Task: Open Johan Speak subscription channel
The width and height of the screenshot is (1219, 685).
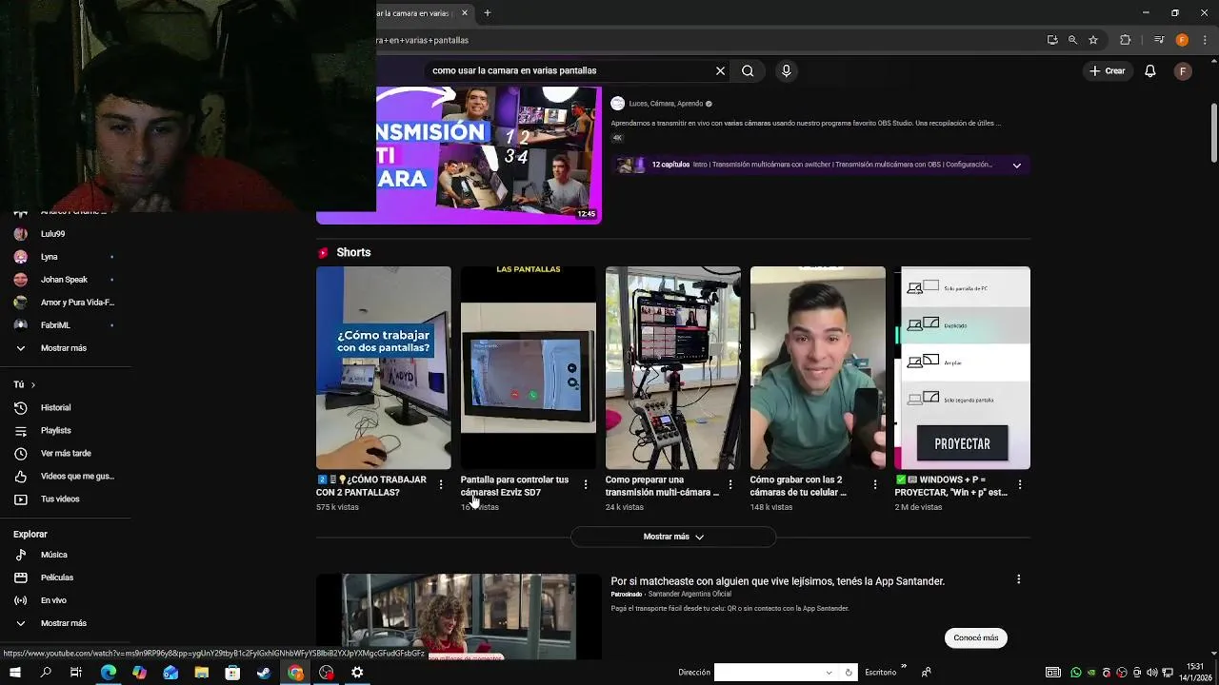Action: 64,280
